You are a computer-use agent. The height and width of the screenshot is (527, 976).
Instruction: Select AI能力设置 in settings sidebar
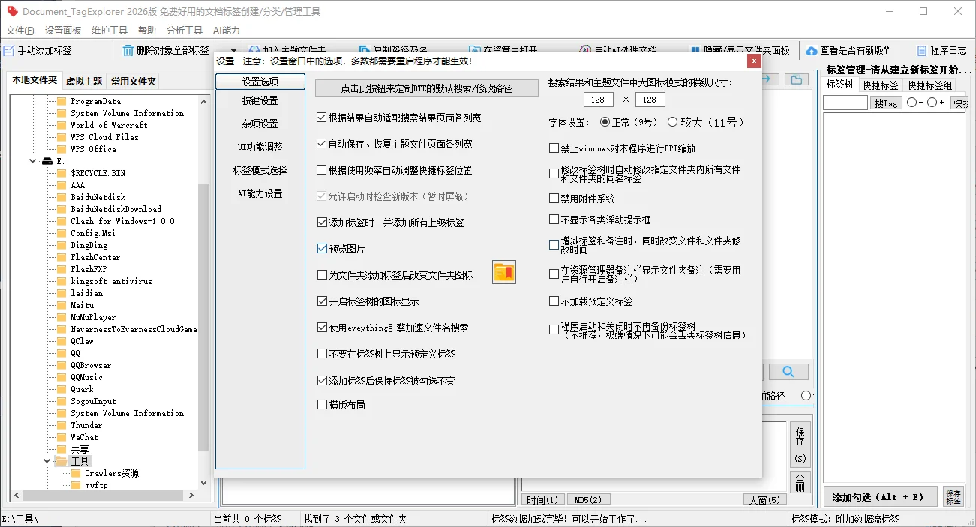point(260,193)
